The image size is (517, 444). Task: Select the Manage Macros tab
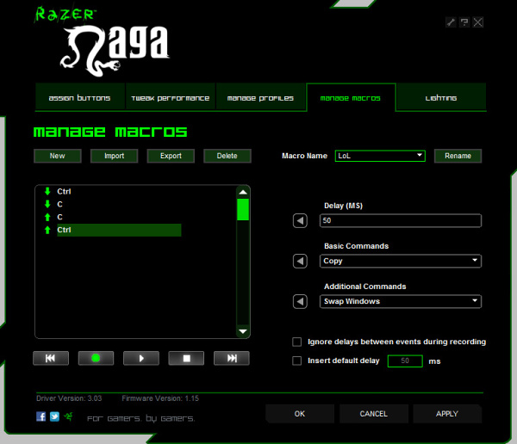351,98
